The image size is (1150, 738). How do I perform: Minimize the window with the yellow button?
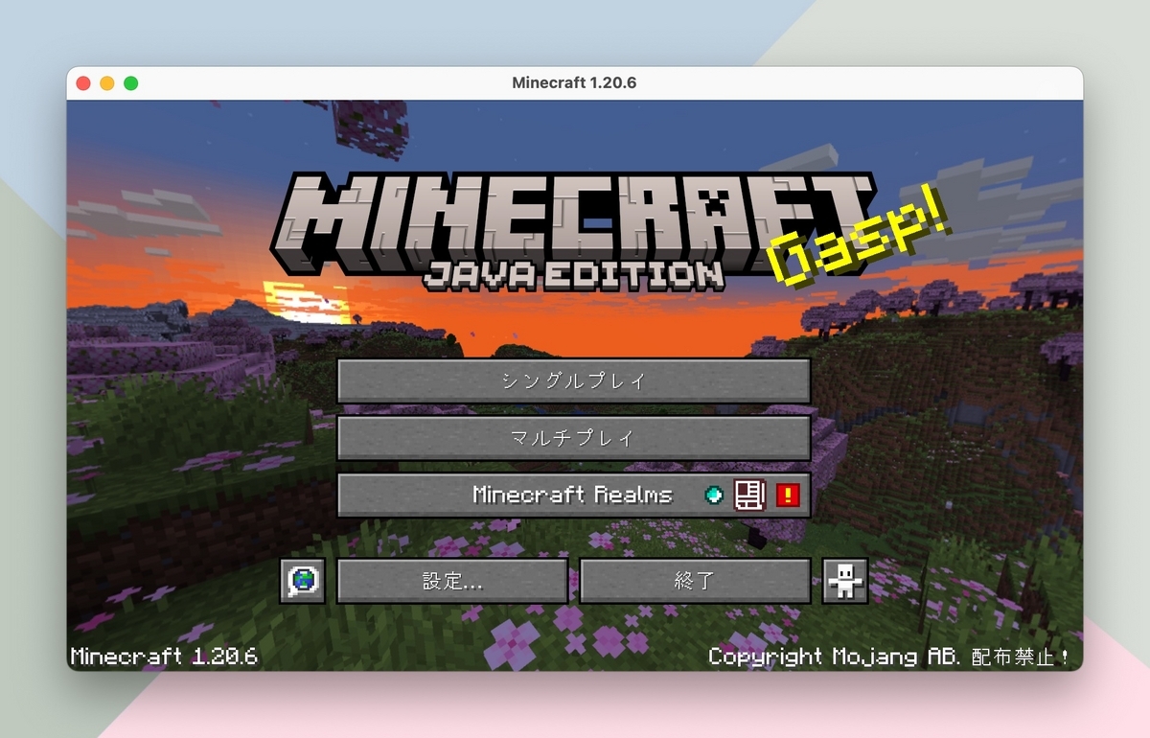[x=107, y=83]
